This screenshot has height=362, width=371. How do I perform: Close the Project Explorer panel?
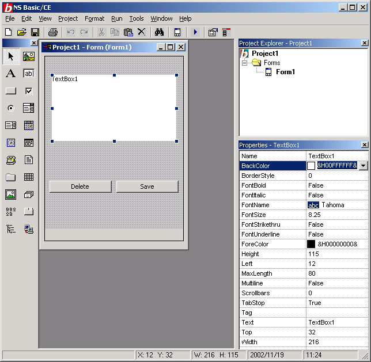(365, 43)
